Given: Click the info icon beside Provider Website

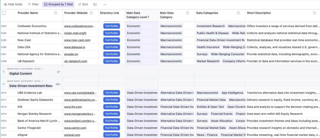Looking at the screenshot, I should pyautogui.click(x=91, y=13).
